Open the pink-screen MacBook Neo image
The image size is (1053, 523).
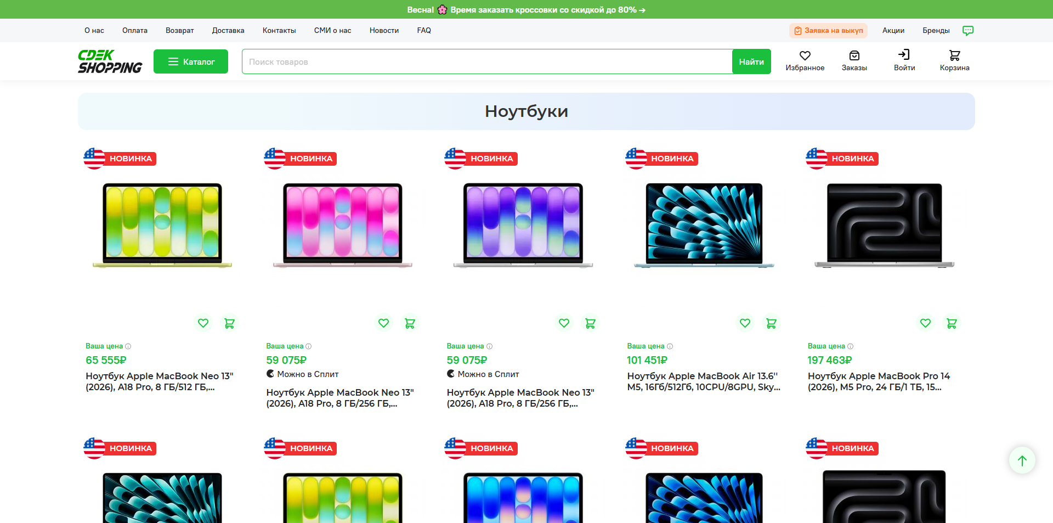click(343, 226)
